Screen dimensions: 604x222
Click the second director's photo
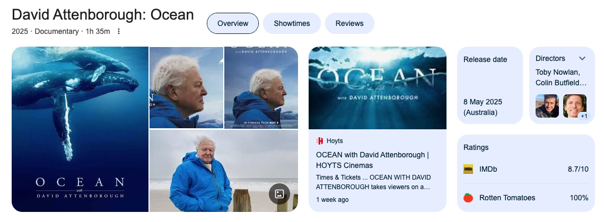575,106
